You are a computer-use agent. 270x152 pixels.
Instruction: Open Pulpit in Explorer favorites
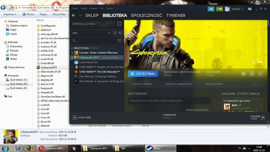pyautogui.click(x=13, y=30)
